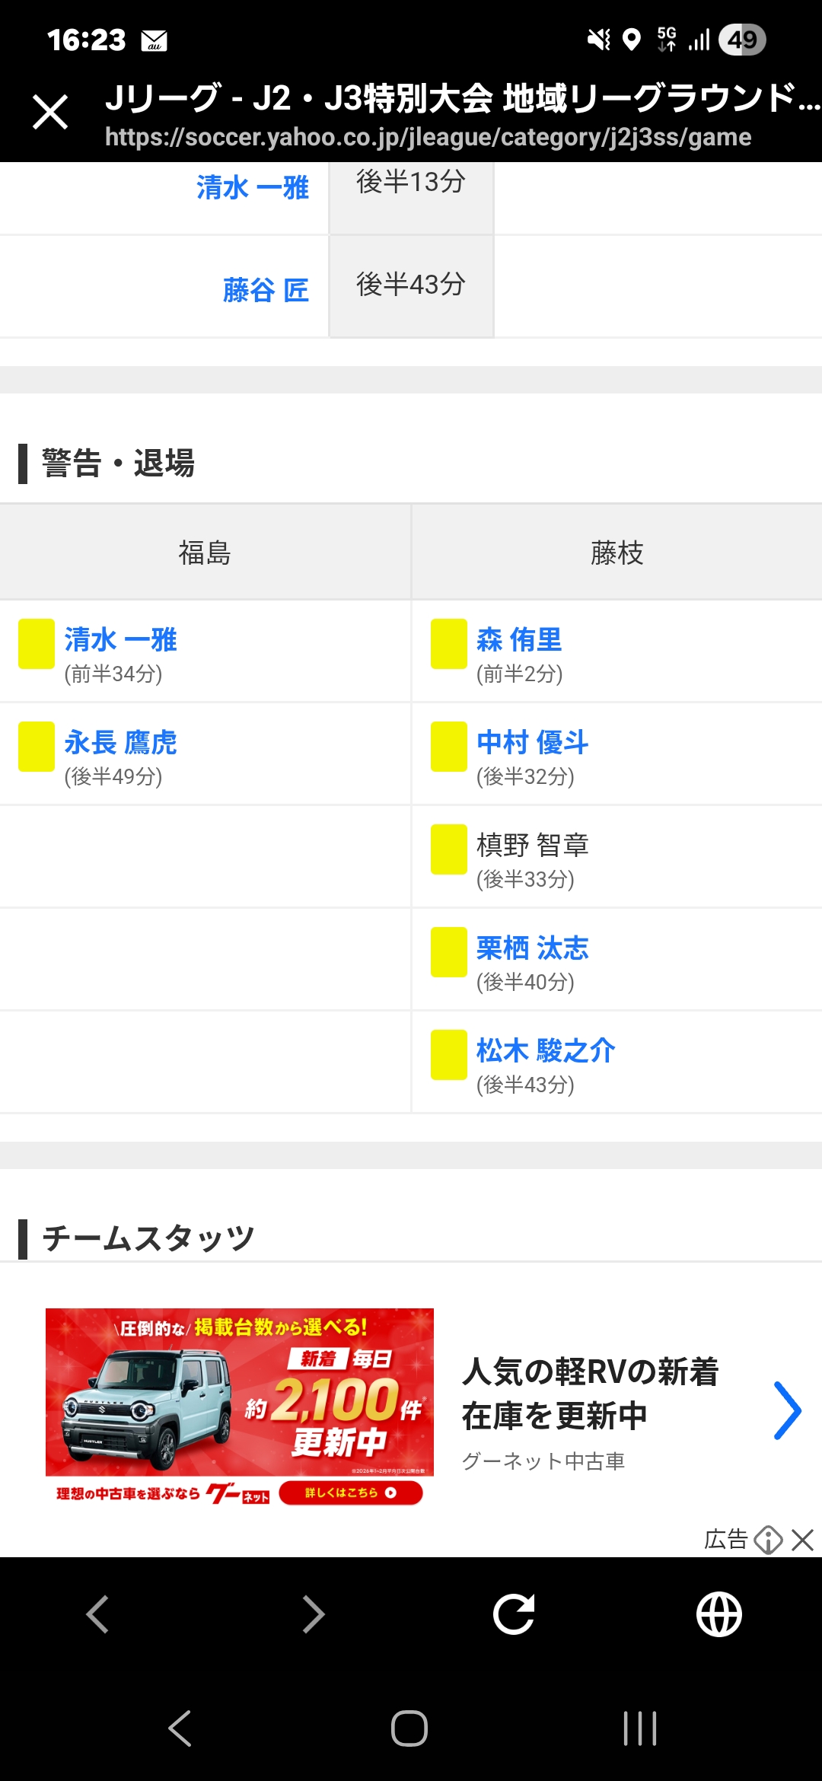Image resolution: width=822 pixels, height=1781 pixels.
Task: Open player link 森 侑里
Action: pos(519,639)
